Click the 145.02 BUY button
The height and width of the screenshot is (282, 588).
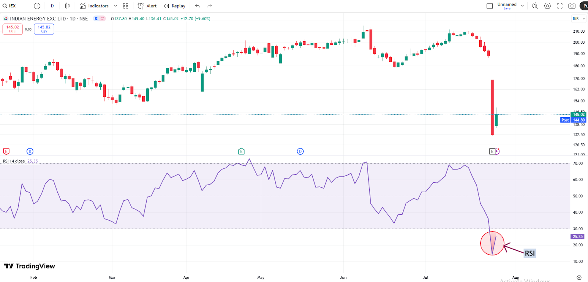pos(44,29)
